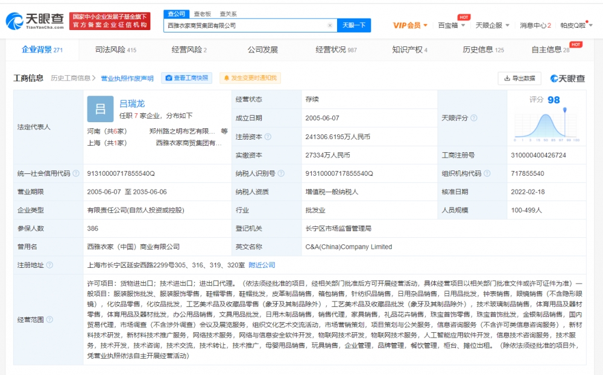Screen dimensions: 603x375
Task: Click the 天眼一下 search button
Action: [x=354, y=25]
